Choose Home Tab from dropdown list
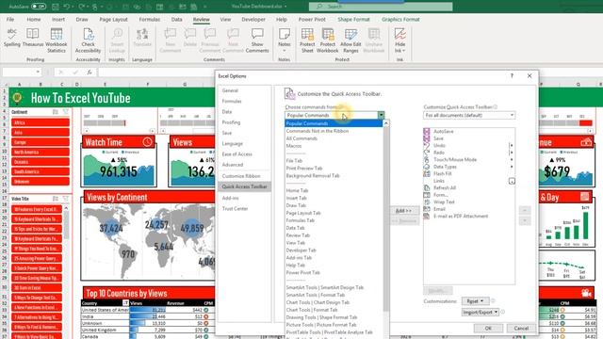603x339 pixels. point(298,190)
